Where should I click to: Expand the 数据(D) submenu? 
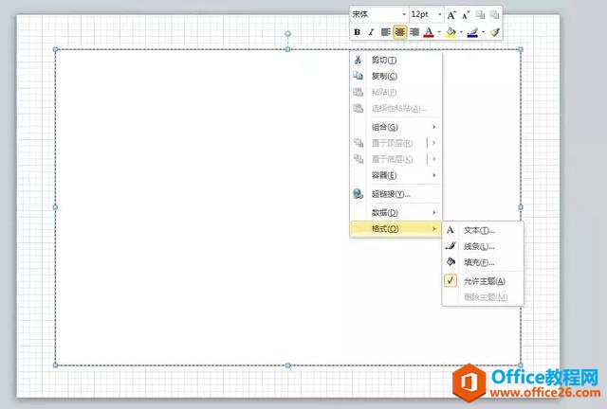click(x=395, y=213)
